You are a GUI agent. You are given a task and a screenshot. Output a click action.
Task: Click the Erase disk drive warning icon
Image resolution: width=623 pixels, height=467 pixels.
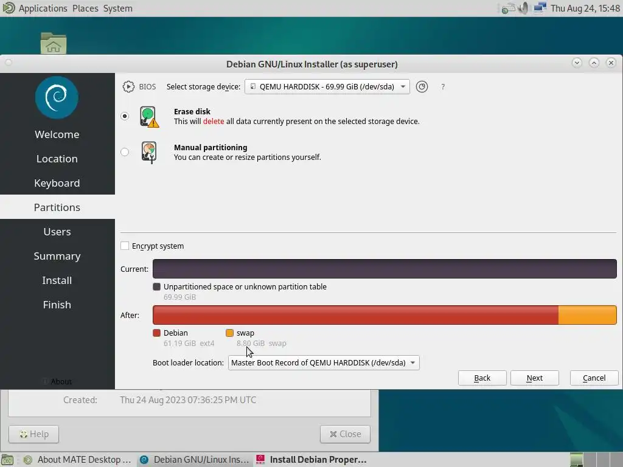click(150, 117)
